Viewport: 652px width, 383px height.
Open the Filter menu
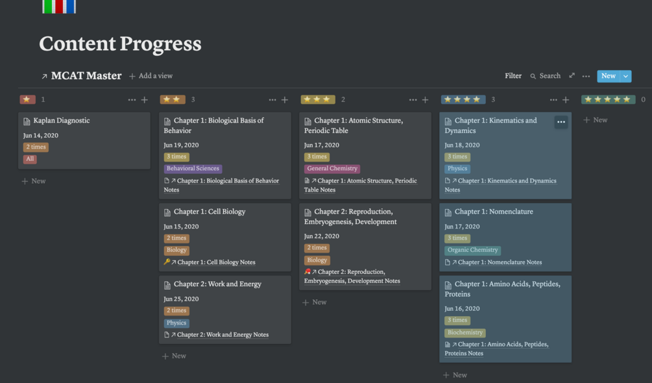513,76
